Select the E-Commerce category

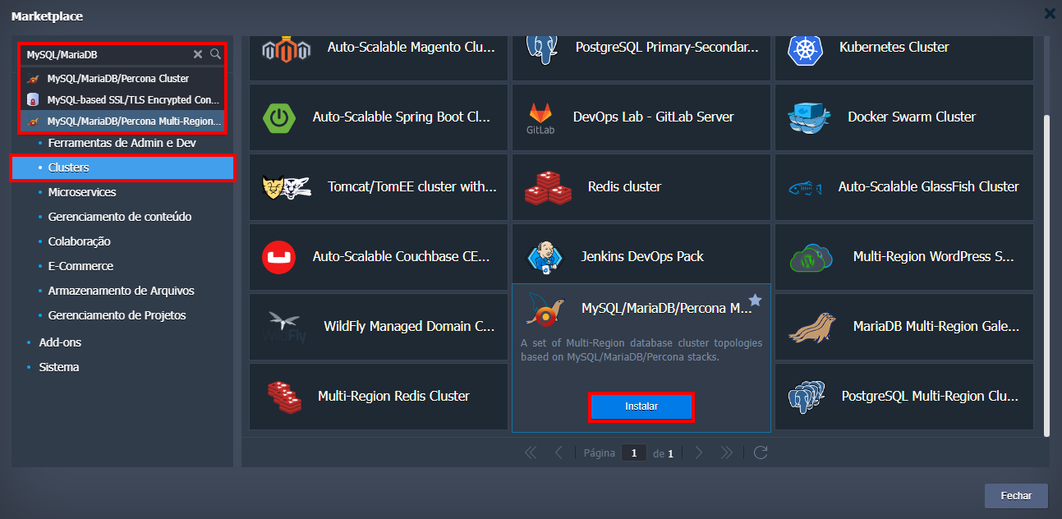pyautogui.click(x=80, y=266)
